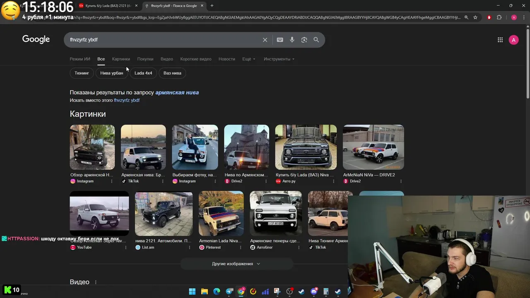Open Microsoft Edge from the taskbar
This screenshot has height=298, width=530.
coord(217,291)
